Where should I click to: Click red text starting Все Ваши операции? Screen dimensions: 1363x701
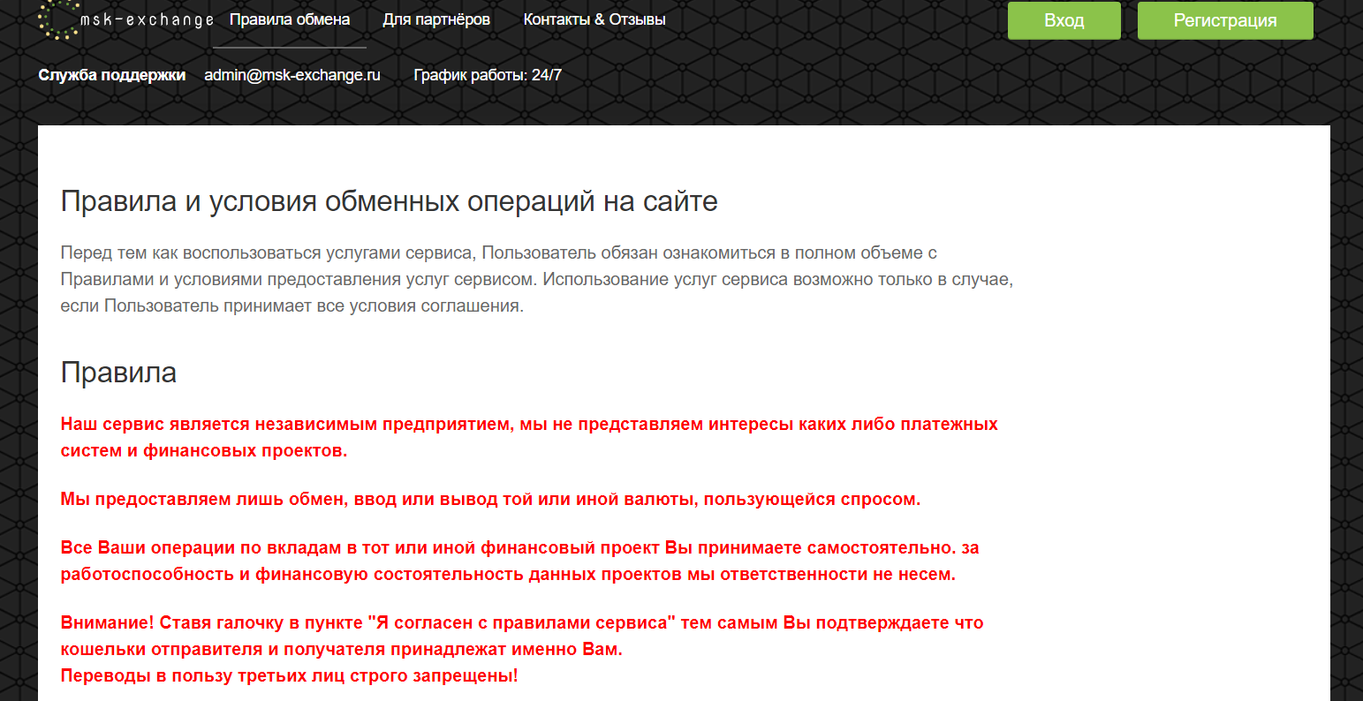(x=519, y=561)
